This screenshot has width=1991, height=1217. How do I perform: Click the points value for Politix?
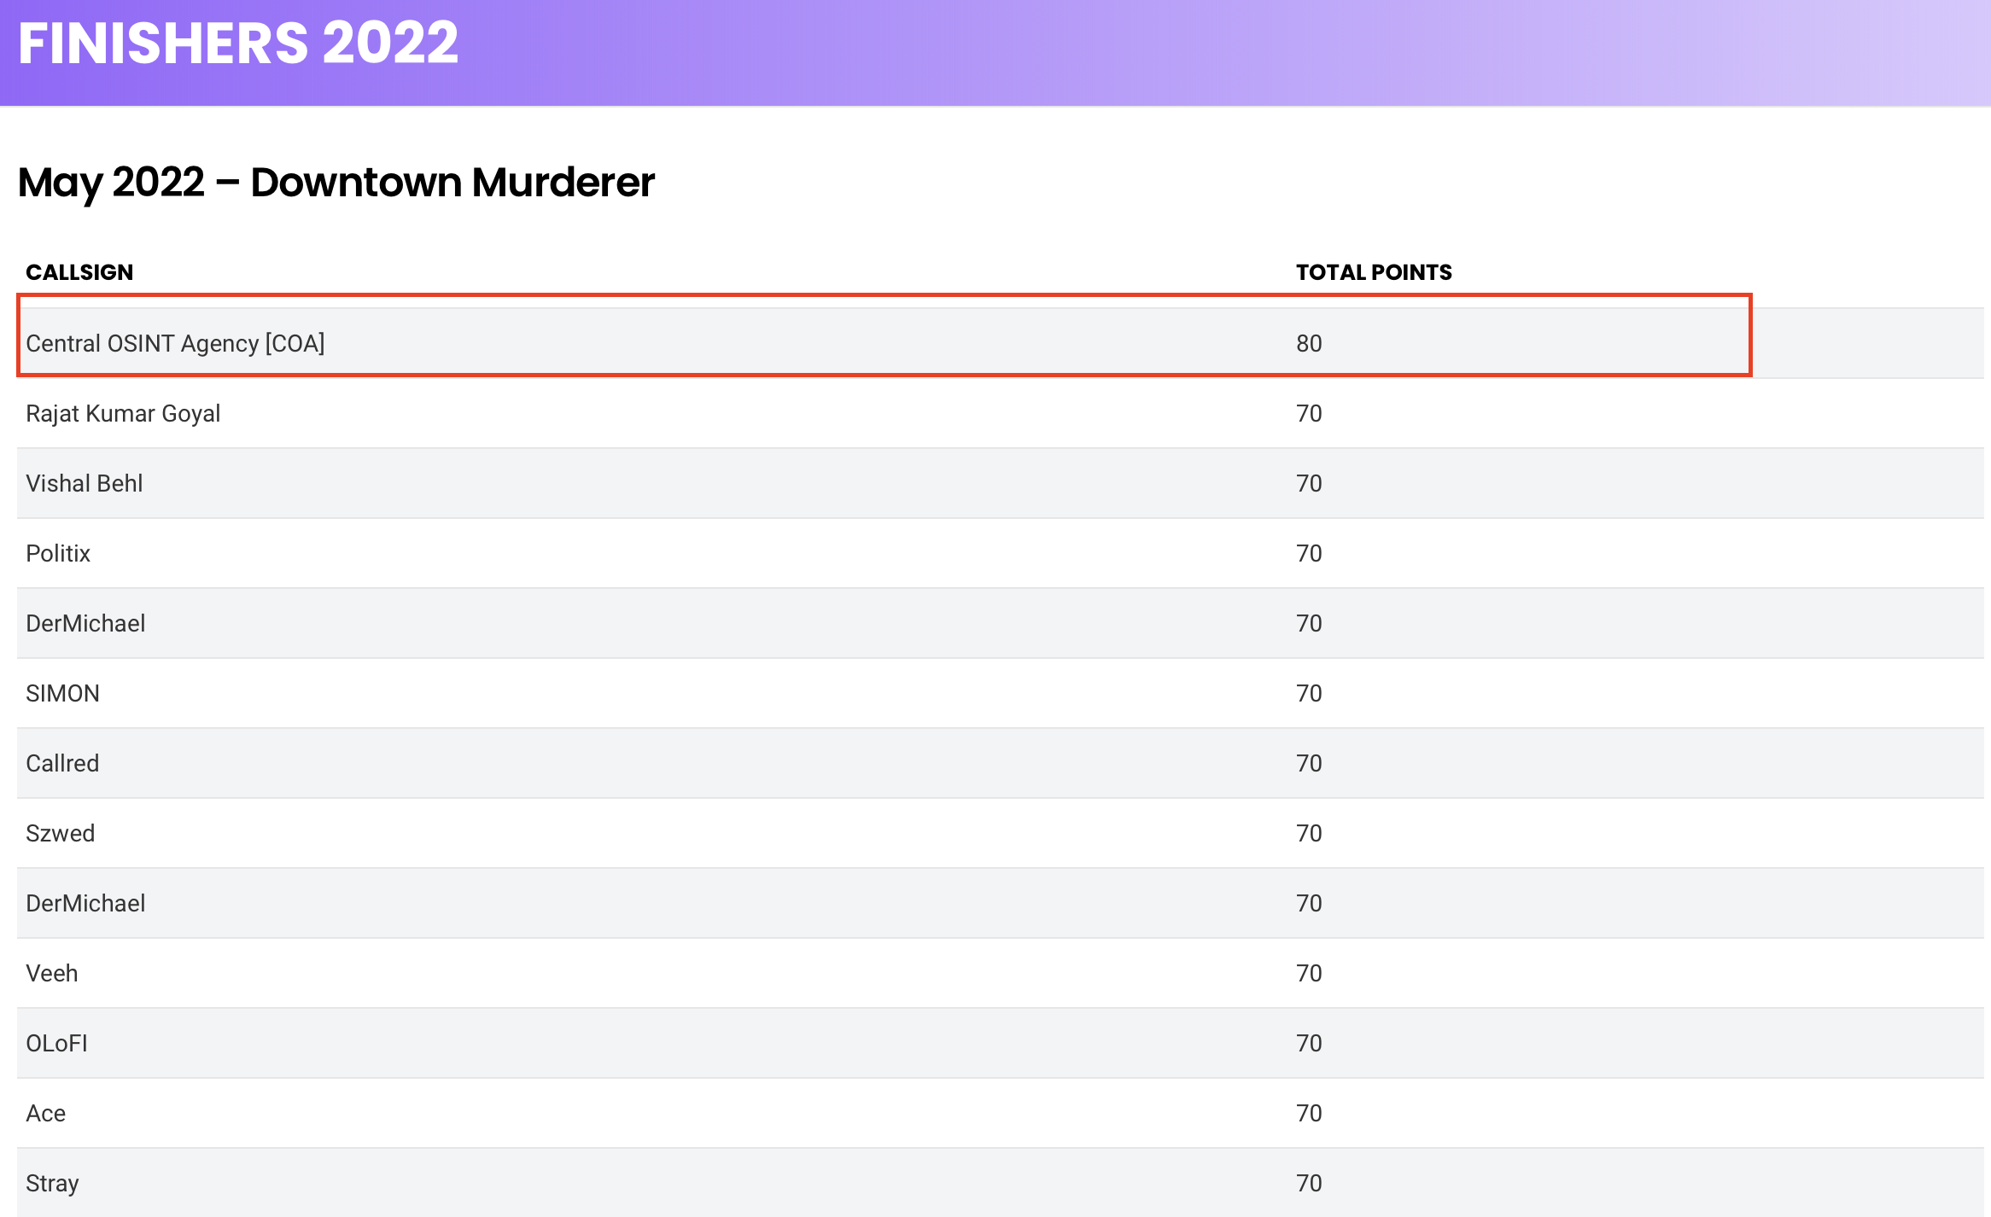[x=1308, y=553]
